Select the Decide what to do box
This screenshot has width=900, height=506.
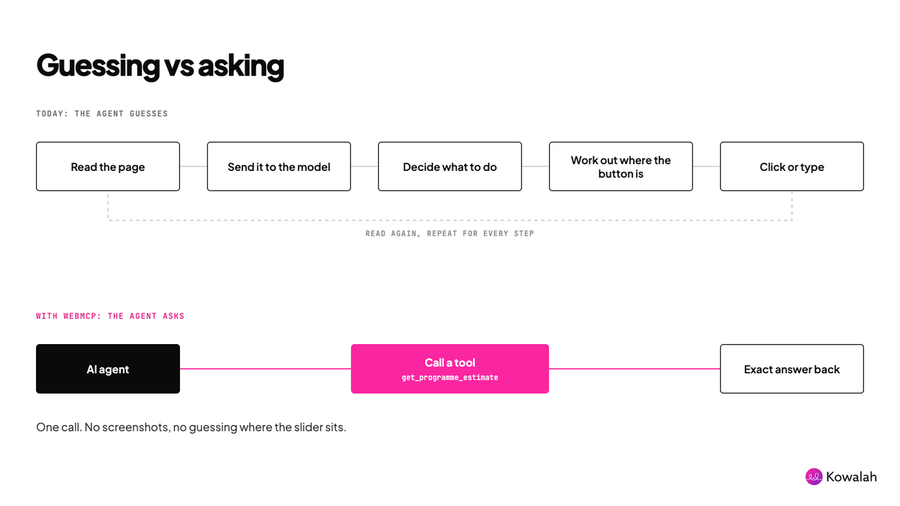pos(450,166)
